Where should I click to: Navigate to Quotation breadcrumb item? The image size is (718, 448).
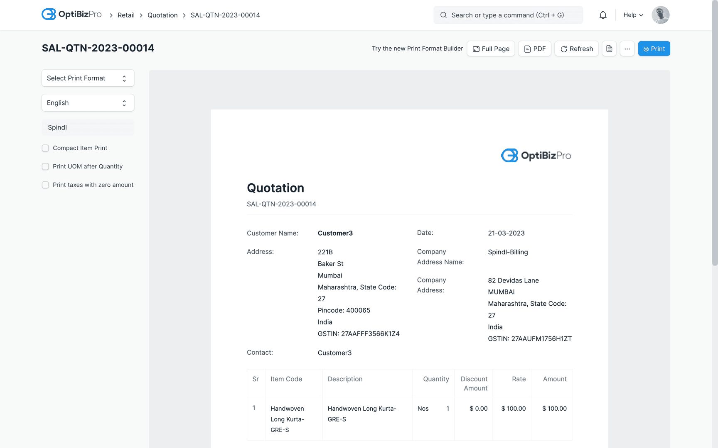tap(162, 15)
